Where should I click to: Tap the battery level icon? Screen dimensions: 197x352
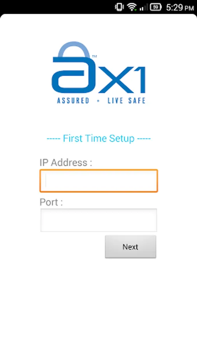pyautogui.click(x=156, y=7)
